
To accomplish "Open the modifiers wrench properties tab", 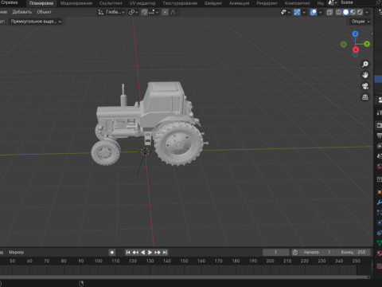I will tap(380, 202).
